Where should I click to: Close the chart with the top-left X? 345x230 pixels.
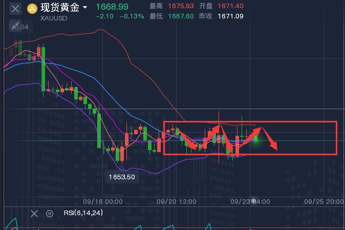[x=16, y=8]
